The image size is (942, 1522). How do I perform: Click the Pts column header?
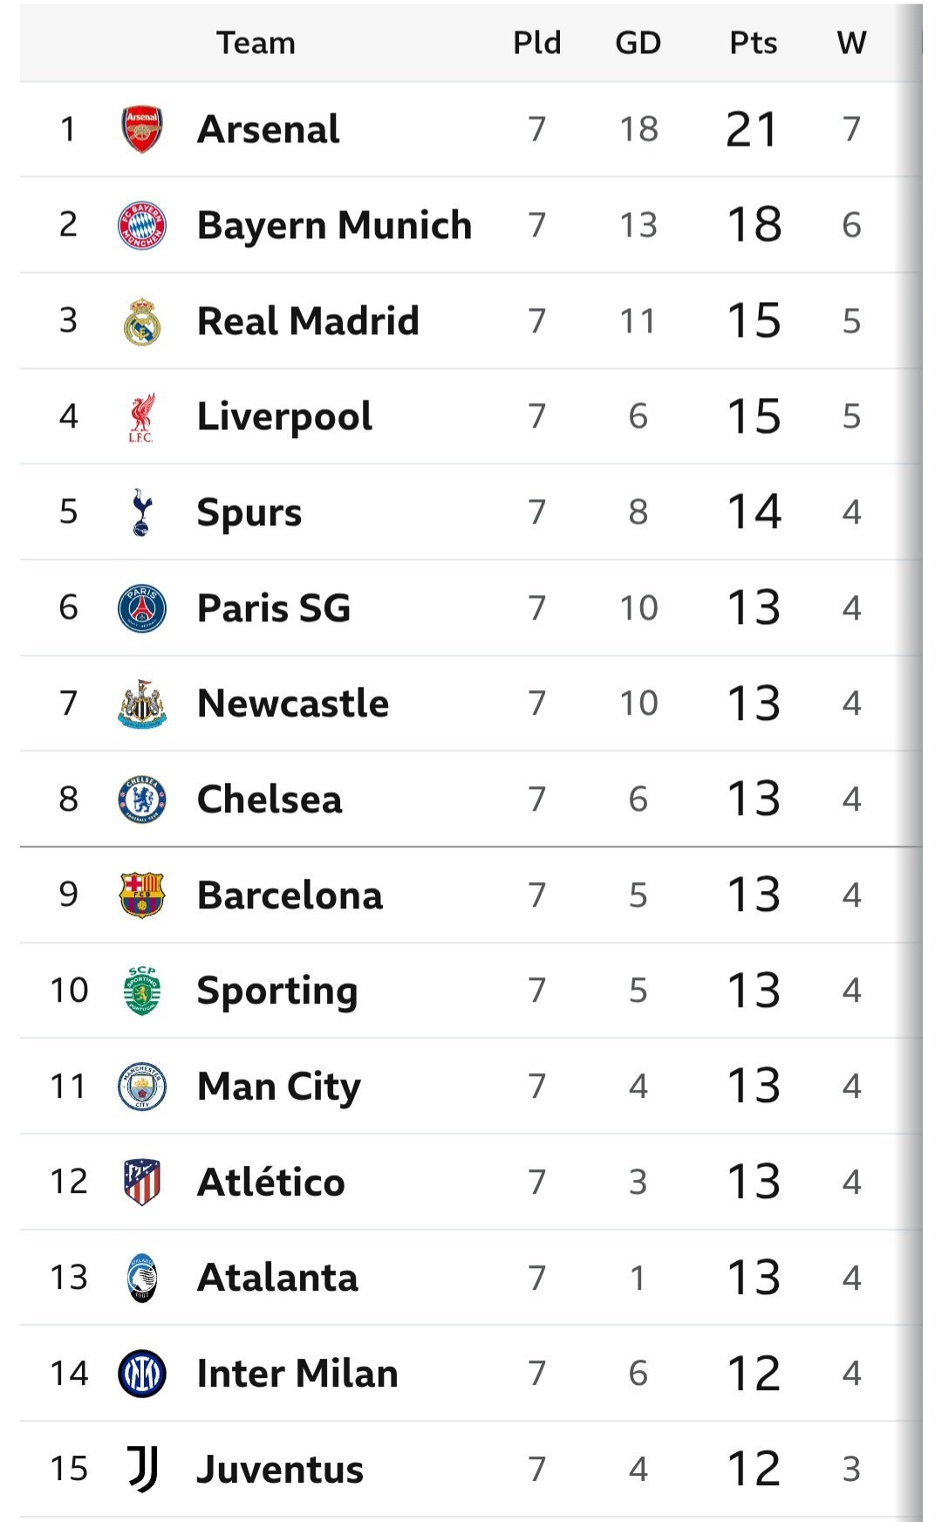(753, 43)
